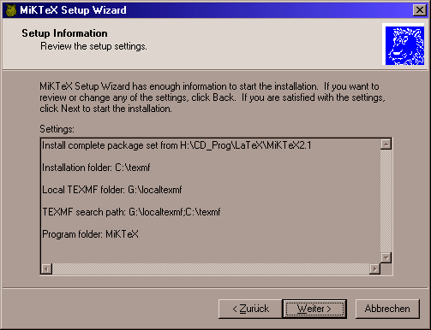This screenshot has height=330, width=431.
Task: Click the vertical scrollbar track in settings
Action: click(386, 201)
